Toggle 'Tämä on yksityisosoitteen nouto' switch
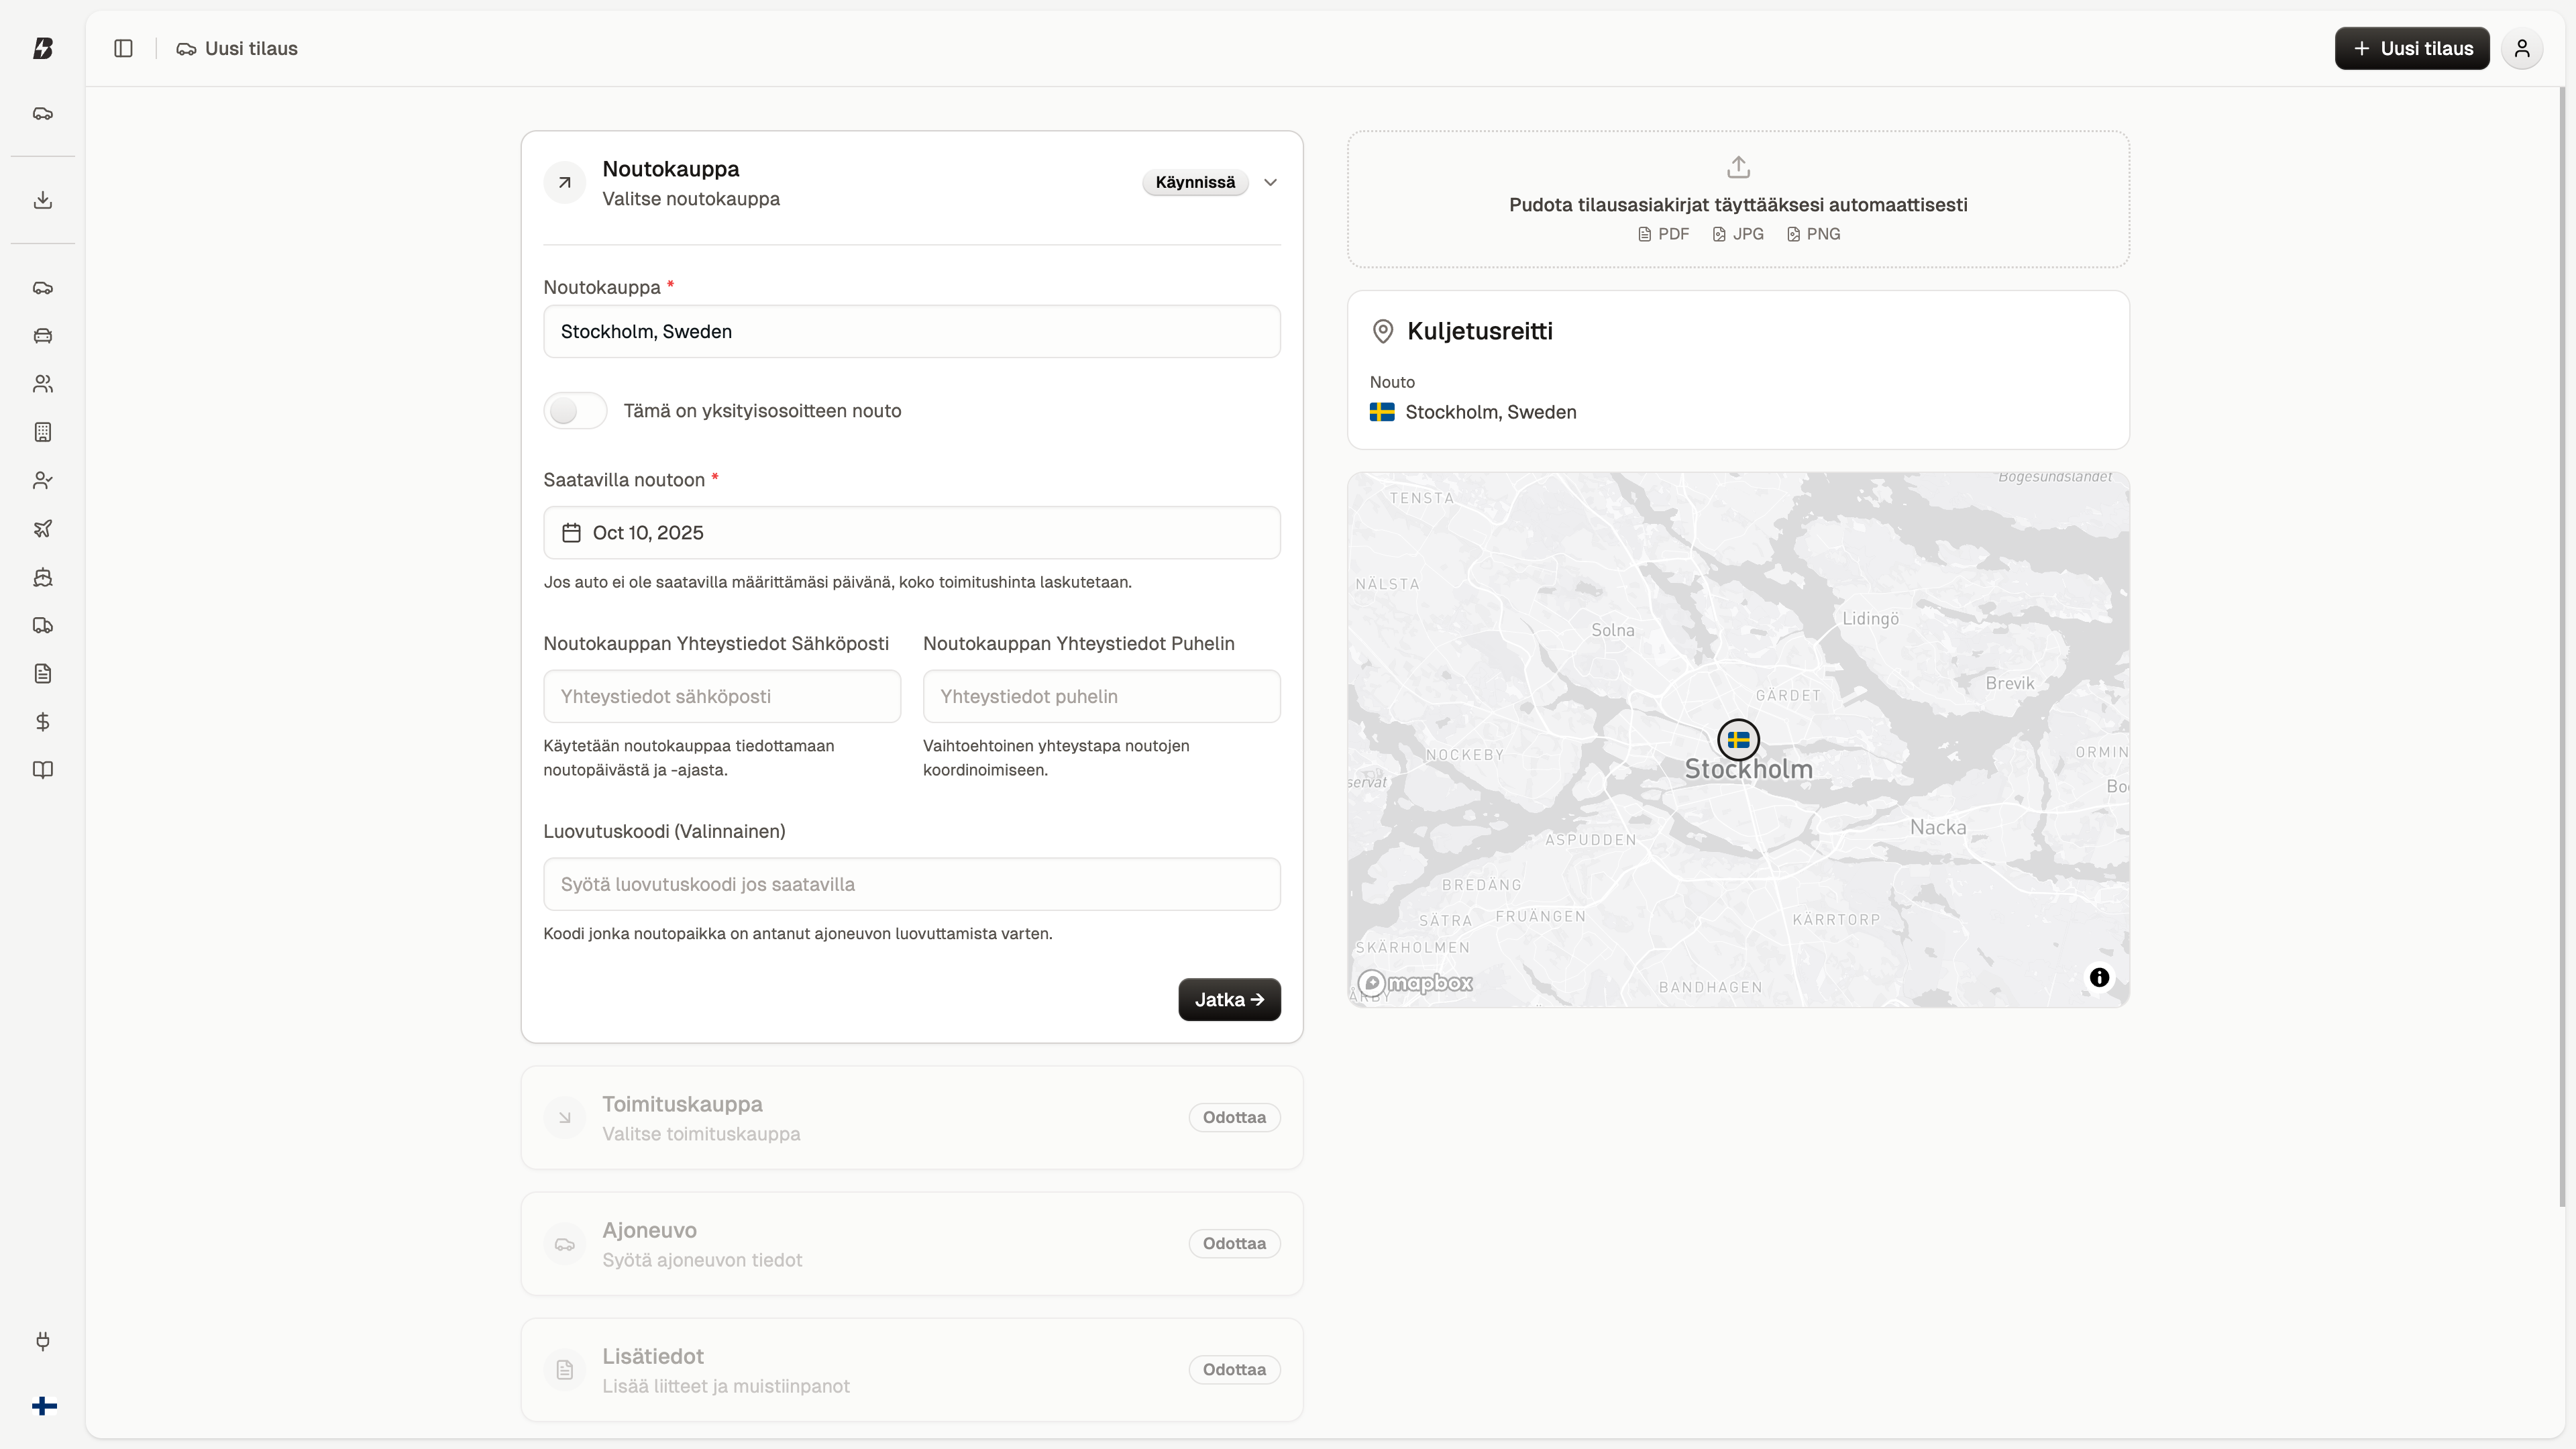 click(x=575, y=410)
